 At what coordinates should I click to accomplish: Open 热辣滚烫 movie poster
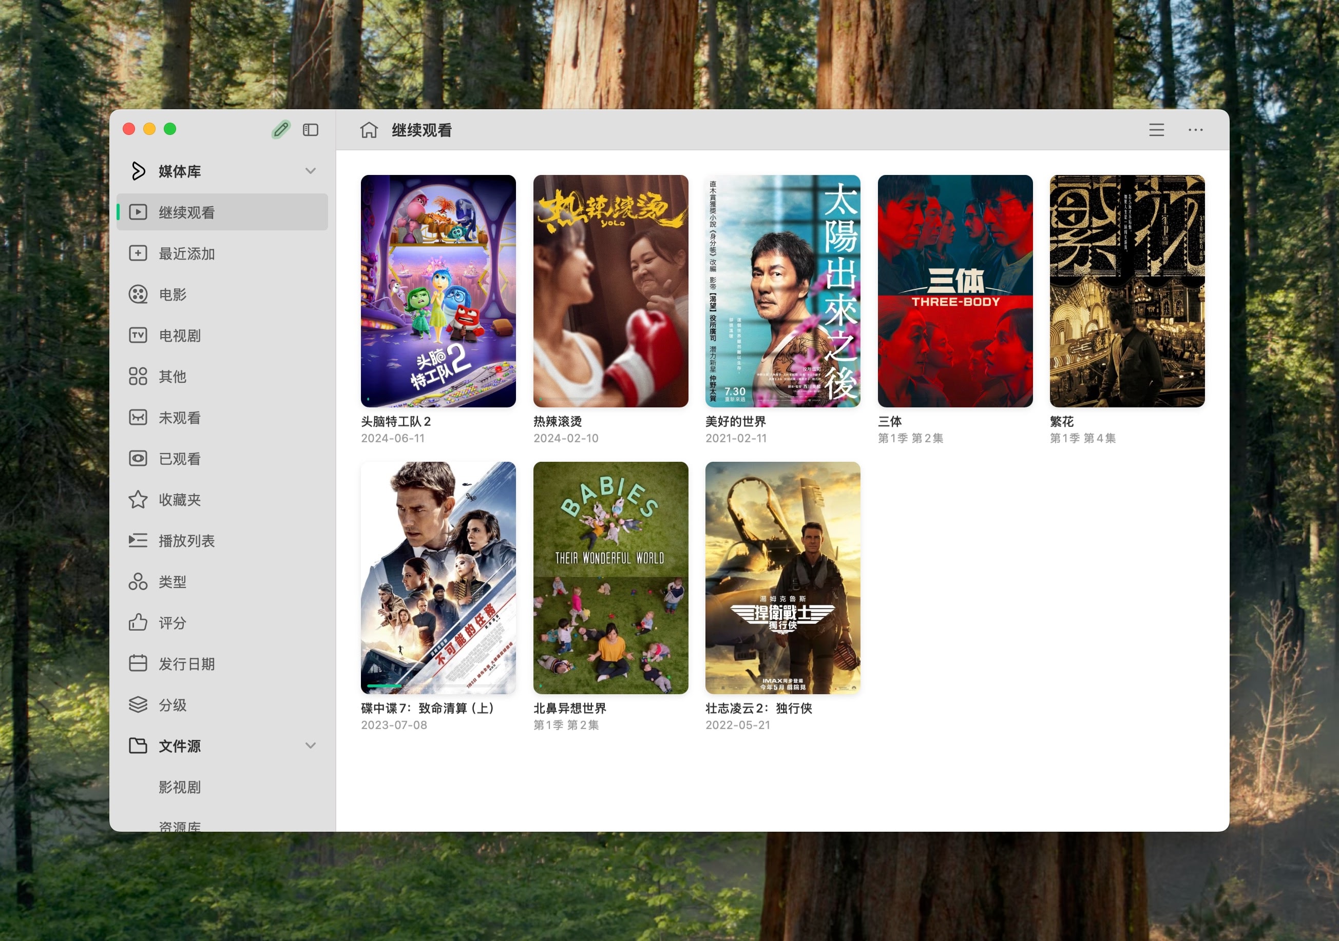coord(610,291)
